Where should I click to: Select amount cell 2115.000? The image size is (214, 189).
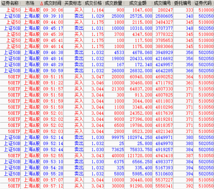(142, 22)
